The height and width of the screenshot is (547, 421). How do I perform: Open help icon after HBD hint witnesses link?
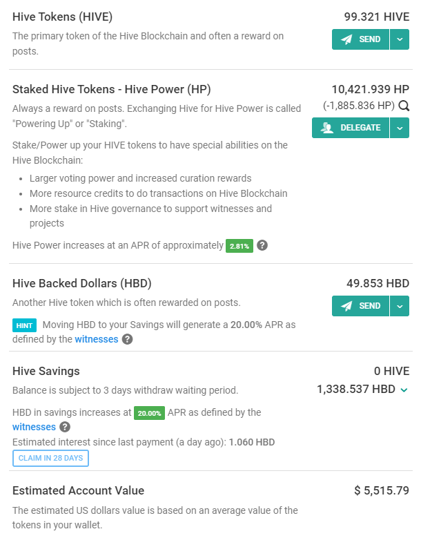coord(127,339)
